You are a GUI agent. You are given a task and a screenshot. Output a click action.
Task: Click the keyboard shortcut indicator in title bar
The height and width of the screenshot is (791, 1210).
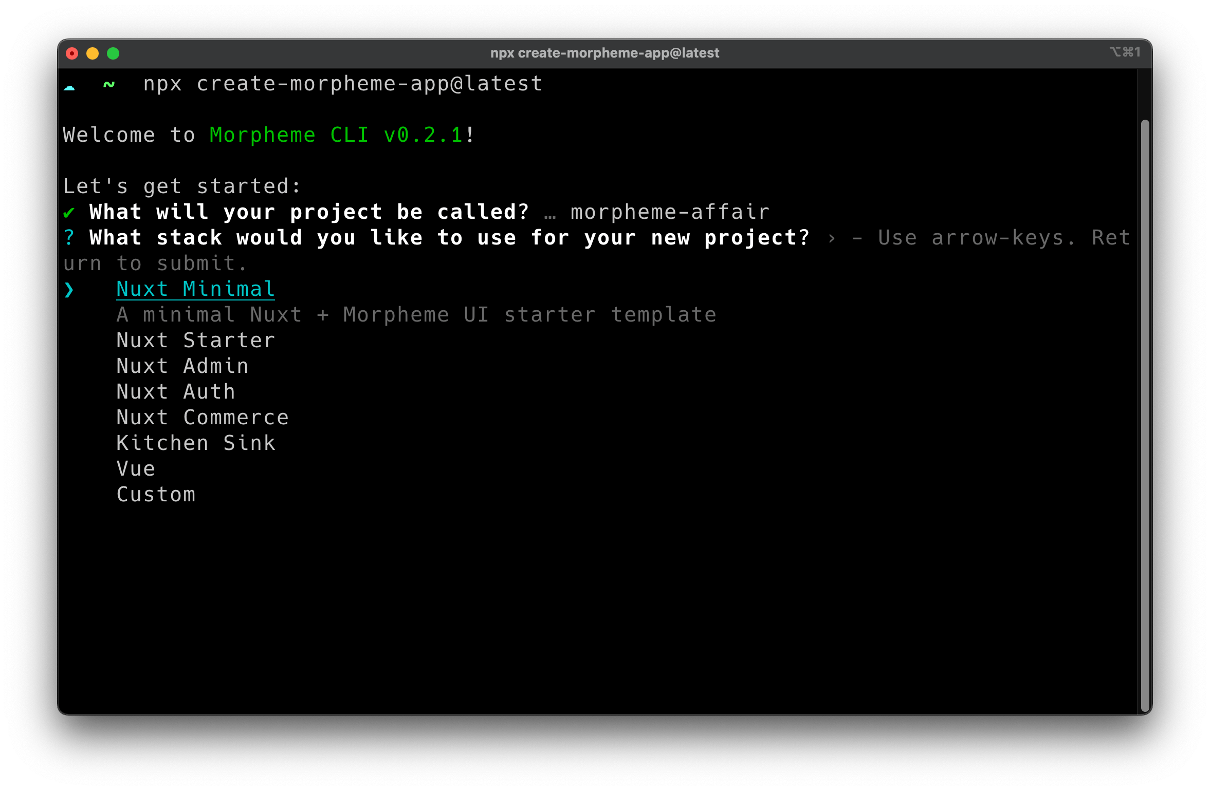(1125, 52)
